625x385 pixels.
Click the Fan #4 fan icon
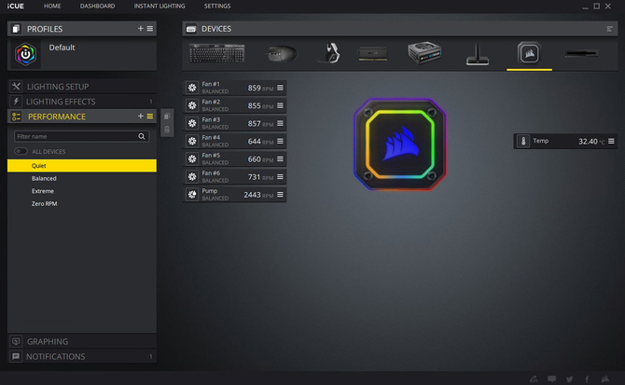192,141
